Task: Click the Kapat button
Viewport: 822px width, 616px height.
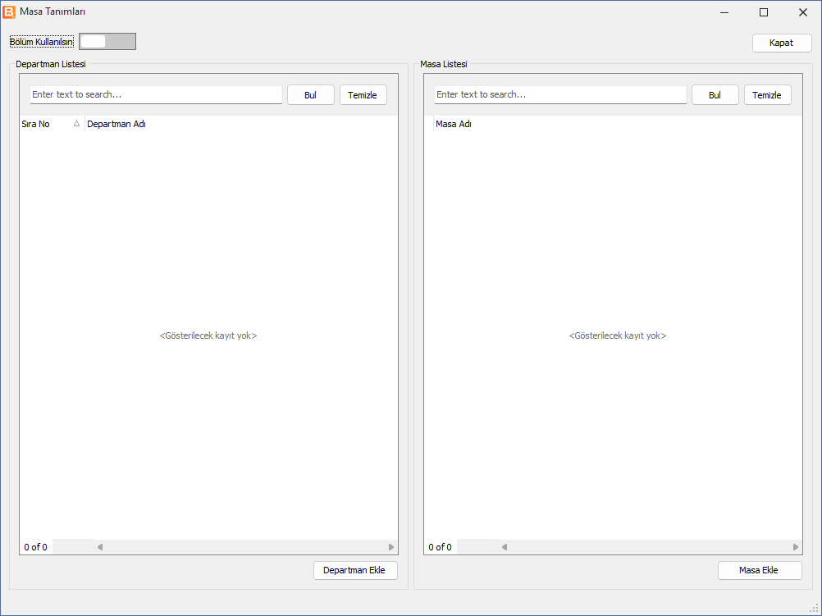Action: pyautogui.click(x=782, y=43)
